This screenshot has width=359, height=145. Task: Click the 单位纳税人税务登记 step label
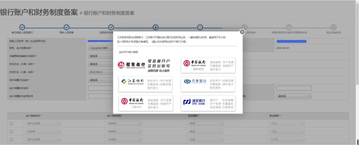coord(22,33)
